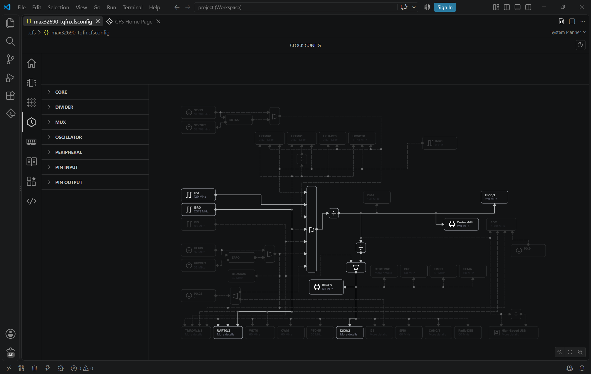Expand the PERIPHERAL section
Image resolution: width=591 pixels, height=374 pixels.
pyautogui.click(x=95, y=152)
